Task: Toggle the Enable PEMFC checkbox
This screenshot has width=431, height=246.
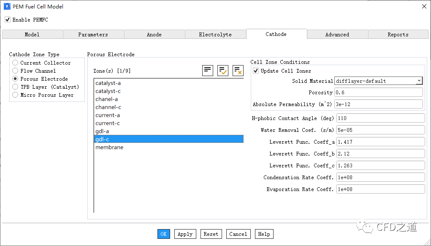Action: click(8, 20)
